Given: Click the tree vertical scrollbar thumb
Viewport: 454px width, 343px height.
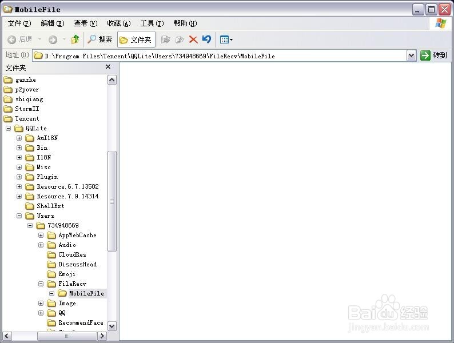Looking at the screenshot, I should tap(112, 201).
